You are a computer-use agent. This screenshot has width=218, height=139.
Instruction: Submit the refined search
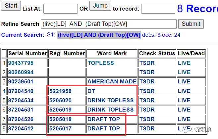point(191,24)
